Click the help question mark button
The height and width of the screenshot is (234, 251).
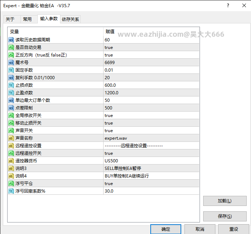[228, 6]
